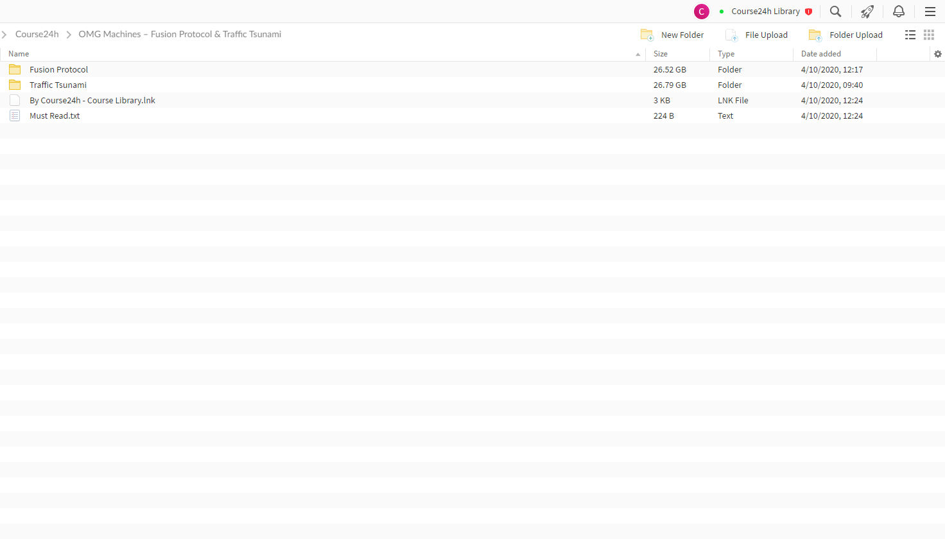Sort by Date added header
Viewport: 945px width, 546px height.
click(x=821, y=54)
